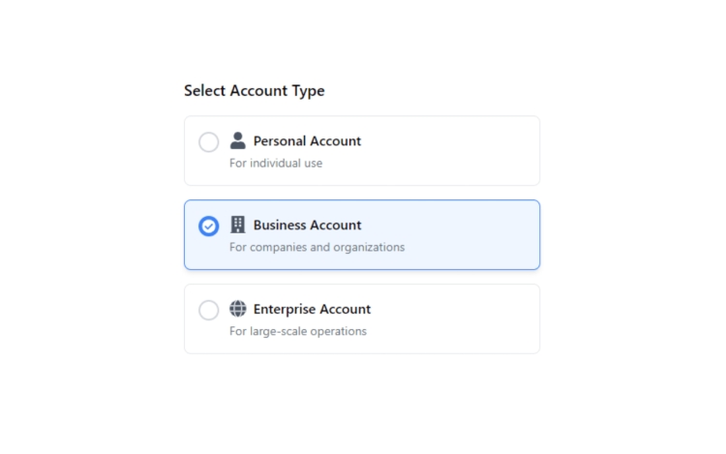Click the office building icon
The image size is (726, 454).
click(237, 225)
